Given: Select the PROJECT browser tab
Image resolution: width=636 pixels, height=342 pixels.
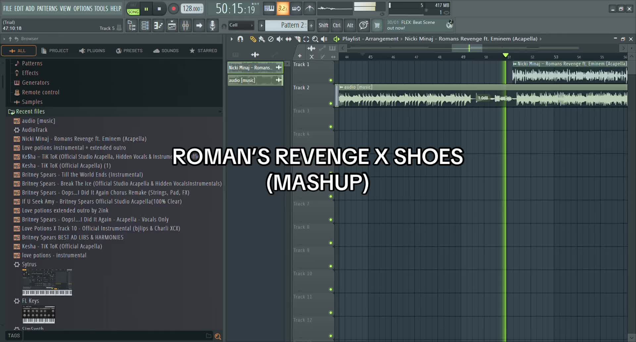Looking at the screenshot, I should [x=55, y=51].
